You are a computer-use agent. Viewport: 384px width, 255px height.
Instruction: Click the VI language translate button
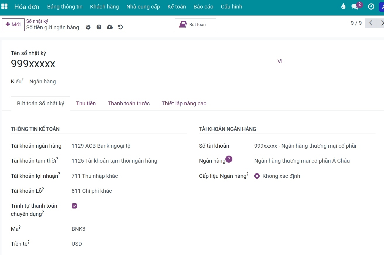pyautogui.click(x=280, y=61)
